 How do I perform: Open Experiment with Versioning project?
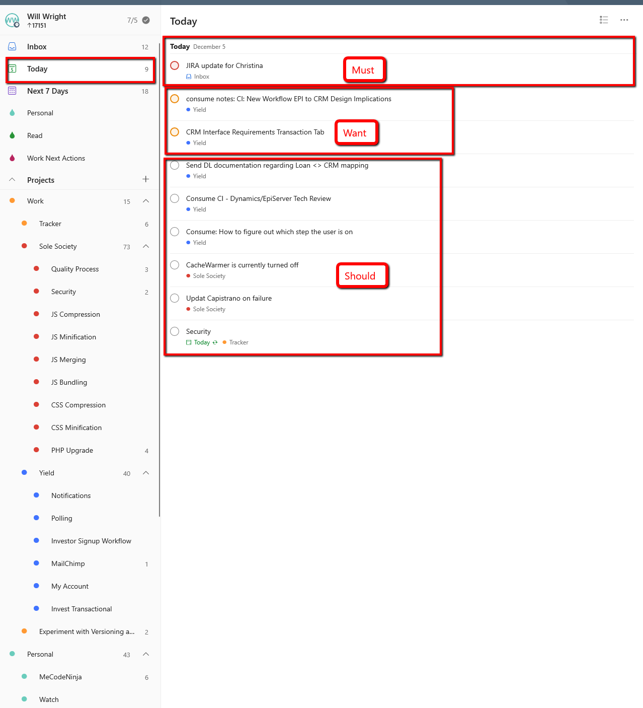point(79,631)
